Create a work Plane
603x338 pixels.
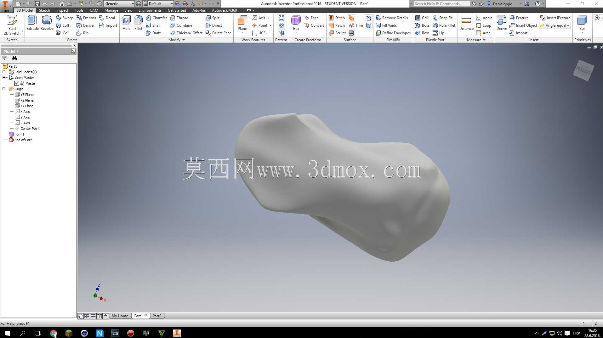(x=242, y=24)
